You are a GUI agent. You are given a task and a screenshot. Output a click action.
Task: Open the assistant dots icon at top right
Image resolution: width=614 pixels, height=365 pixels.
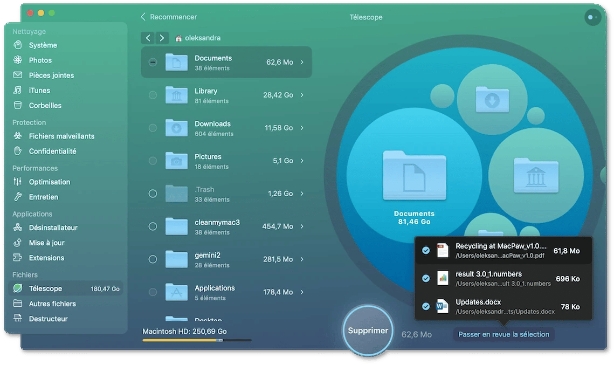click(592, 17)
